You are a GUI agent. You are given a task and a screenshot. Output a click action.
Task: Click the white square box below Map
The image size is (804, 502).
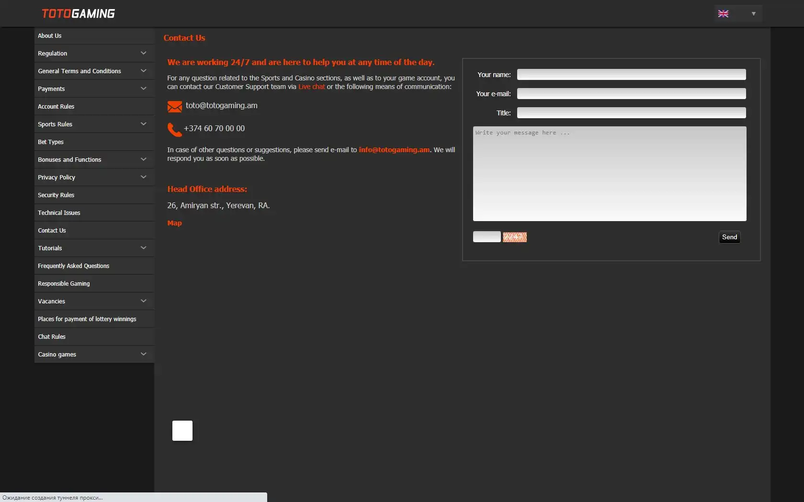tap(182, 431)
